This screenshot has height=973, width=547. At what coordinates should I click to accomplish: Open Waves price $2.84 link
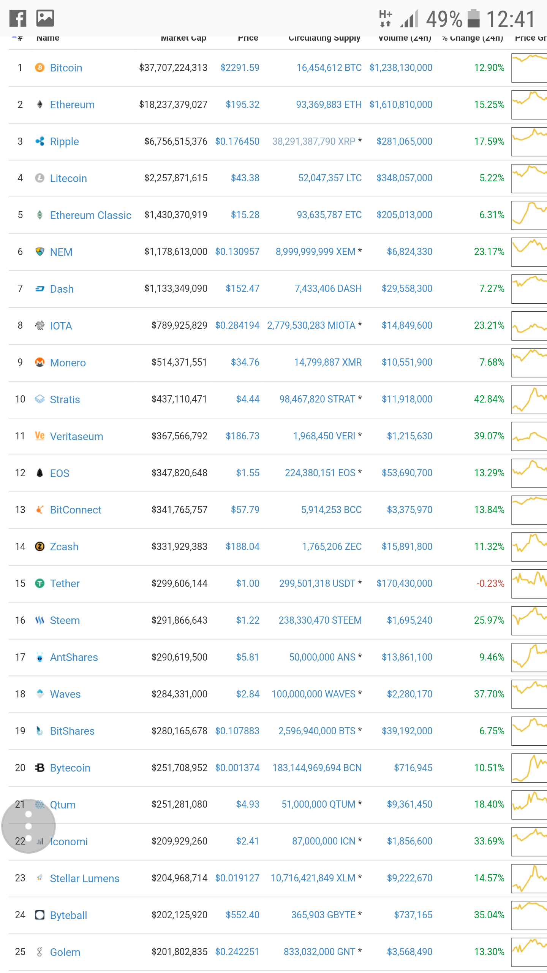tap(248, 694)
